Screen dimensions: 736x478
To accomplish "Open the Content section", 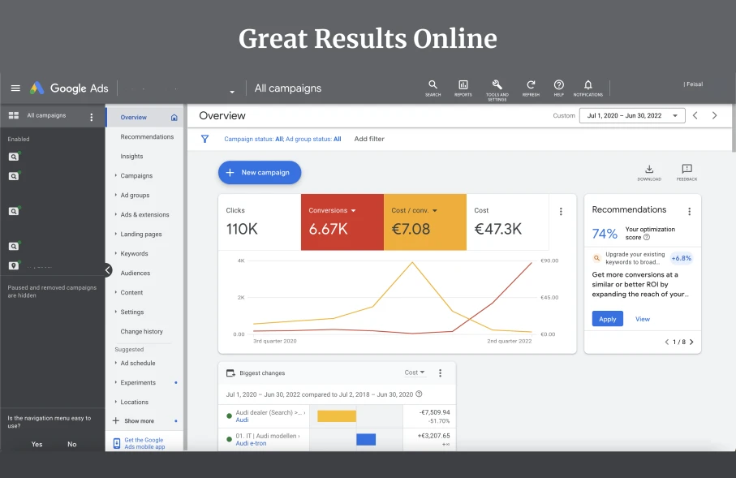I will [x=131, y=292].
